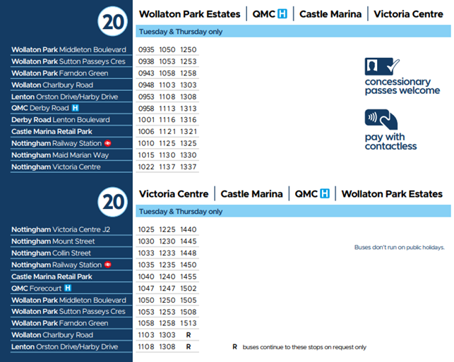Click Wollaton Park Estates in the lower header
454x362 pixels.
coord(392,194)
